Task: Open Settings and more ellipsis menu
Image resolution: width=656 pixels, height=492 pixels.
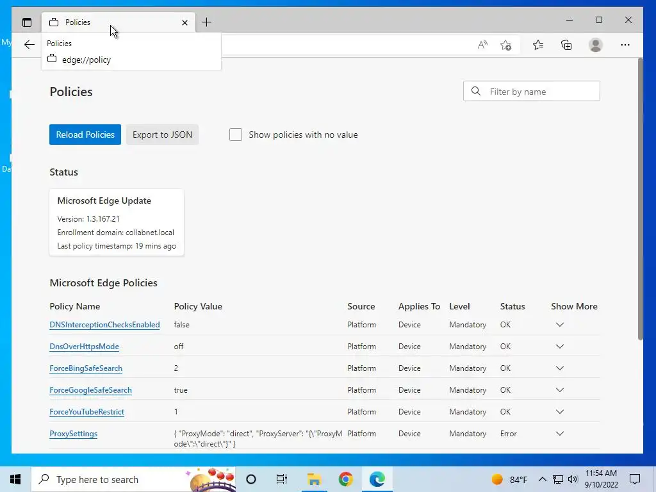Action: point(625,45)
